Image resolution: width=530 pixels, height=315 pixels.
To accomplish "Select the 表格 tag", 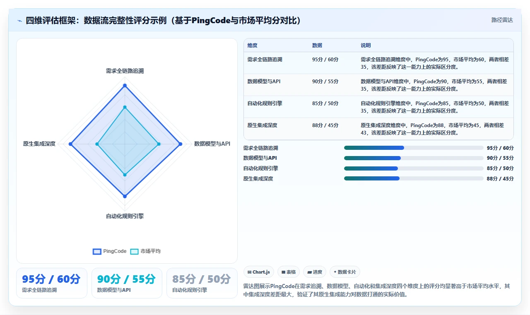I will point(288,272).
